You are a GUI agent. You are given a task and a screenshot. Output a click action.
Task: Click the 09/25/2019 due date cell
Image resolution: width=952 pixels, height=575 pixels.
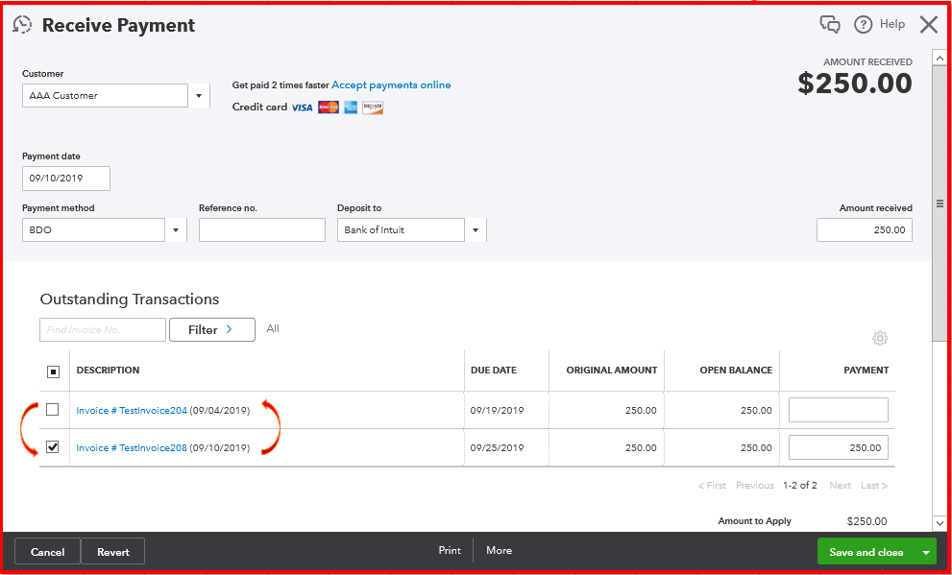(498, 448)
